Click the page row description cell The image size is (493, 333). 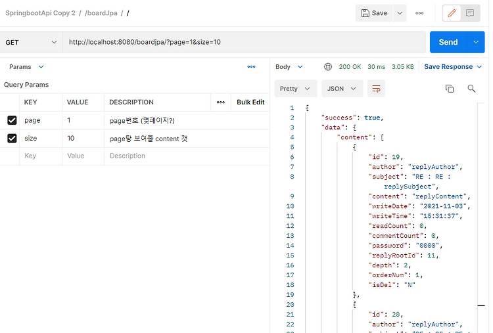pyautogui.click(x=187, y=120)
